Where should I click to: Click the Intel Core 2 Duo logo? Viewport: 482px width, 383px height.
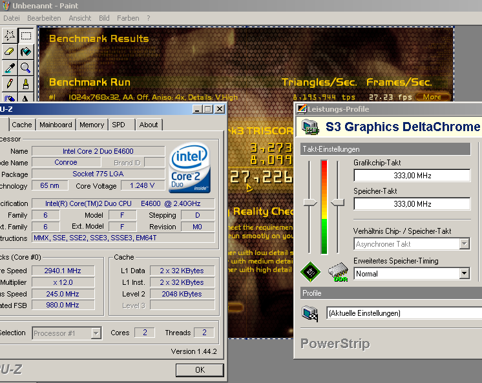(190, 168)
